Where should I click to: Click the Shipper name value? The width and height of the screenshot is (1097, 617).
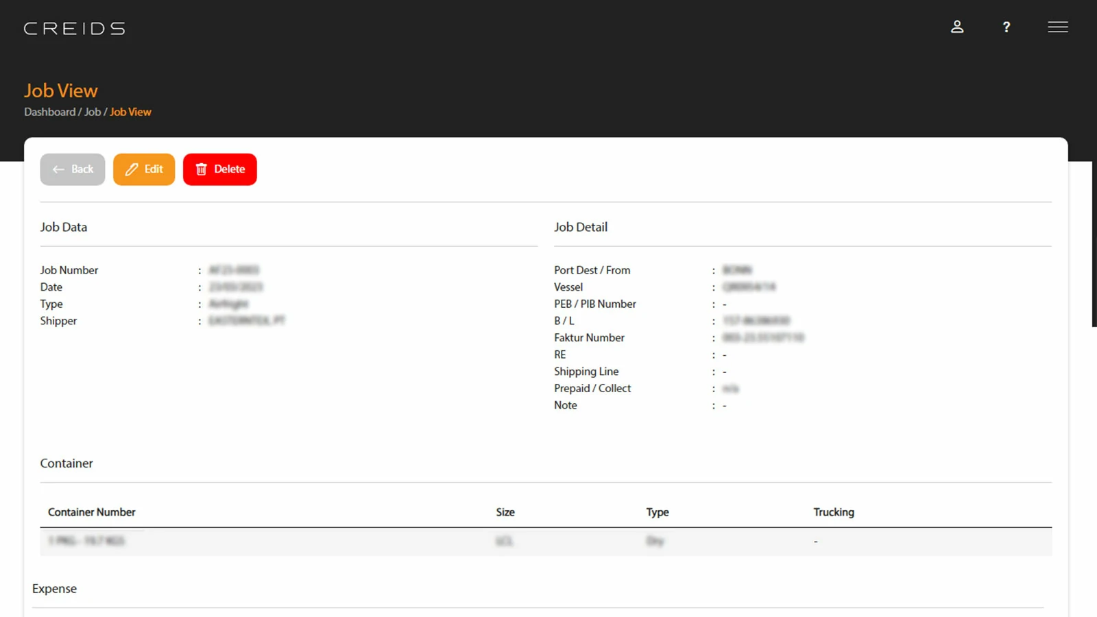[x=247, y=321]
